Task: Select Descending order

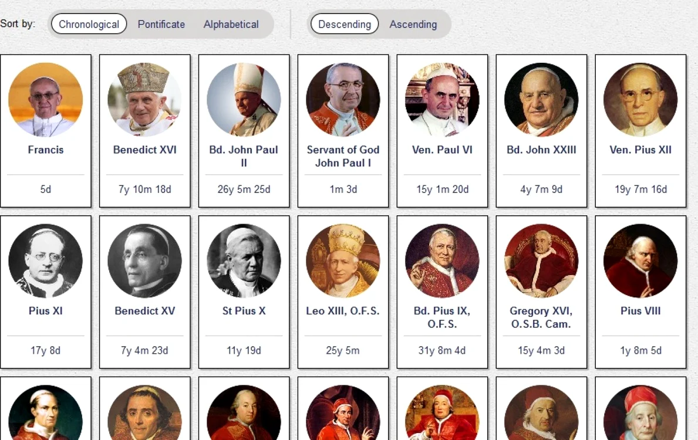Action: coord(345,24)
